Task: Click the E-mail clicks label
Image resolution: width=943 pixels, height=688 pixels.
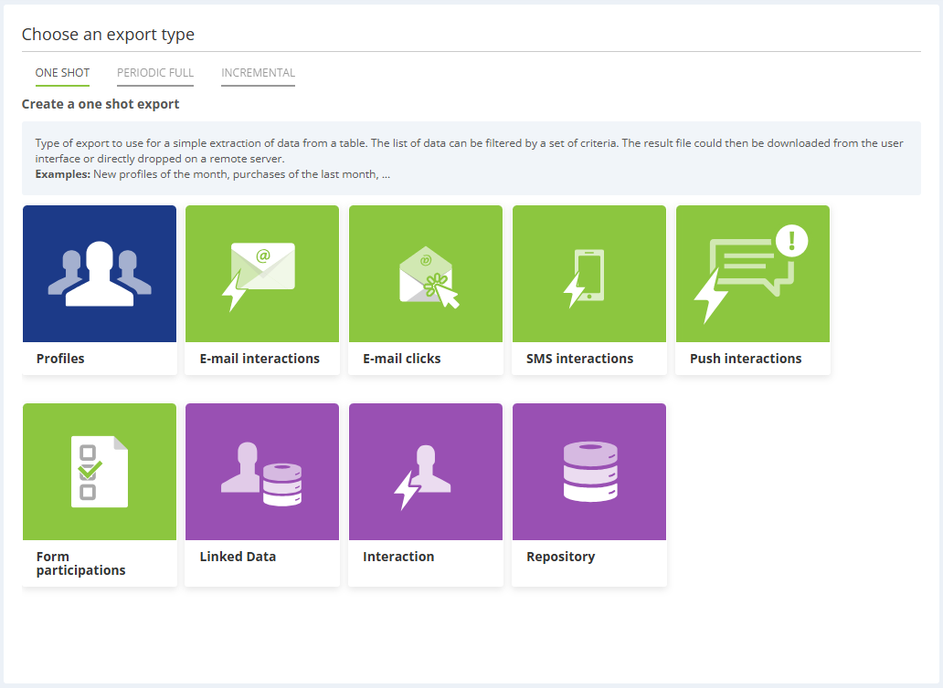Action: (x=402, y=359)
